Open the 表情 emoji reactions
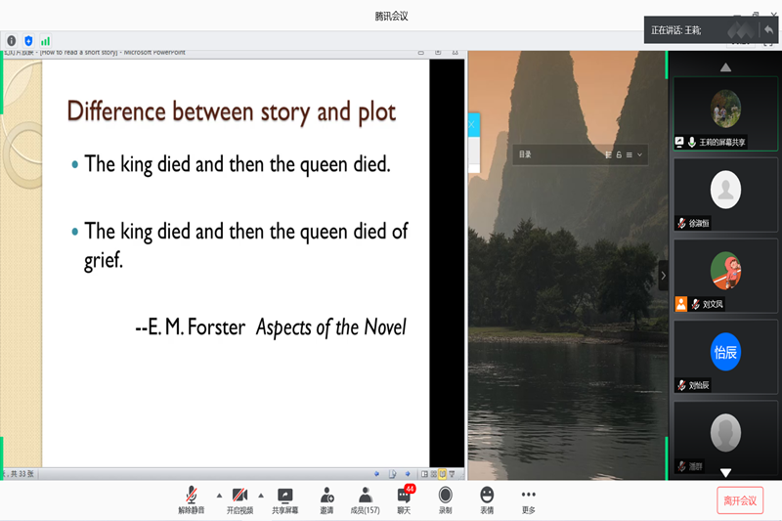Viewport: 782px width, 521px height. (487, 496)
